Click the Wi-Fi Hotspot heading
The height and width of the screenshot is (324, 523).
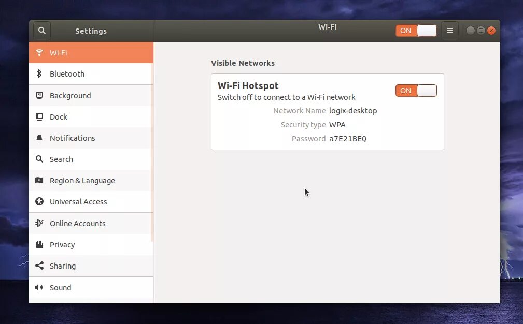(x=248, y=86)
